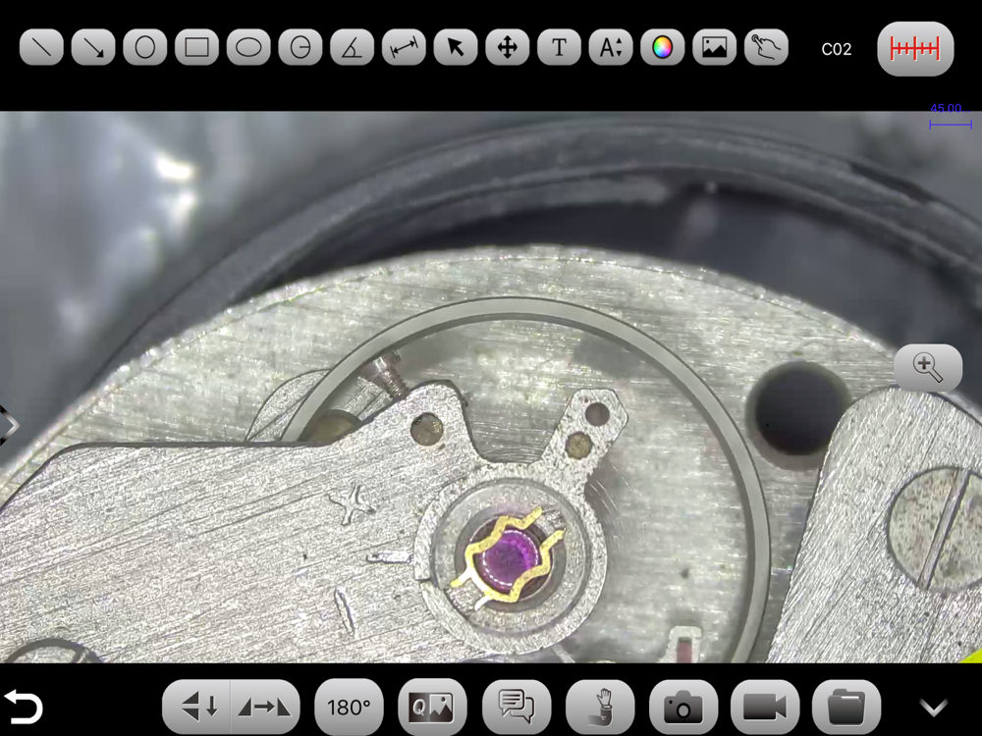The image size is (982, 736).
Task: Click the C02 calibration label
Action: [836, 49]
